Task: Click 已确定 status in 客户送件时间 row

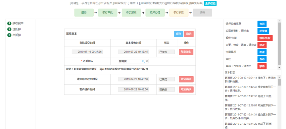Action: pyautogui.click(x=167, y=90)
